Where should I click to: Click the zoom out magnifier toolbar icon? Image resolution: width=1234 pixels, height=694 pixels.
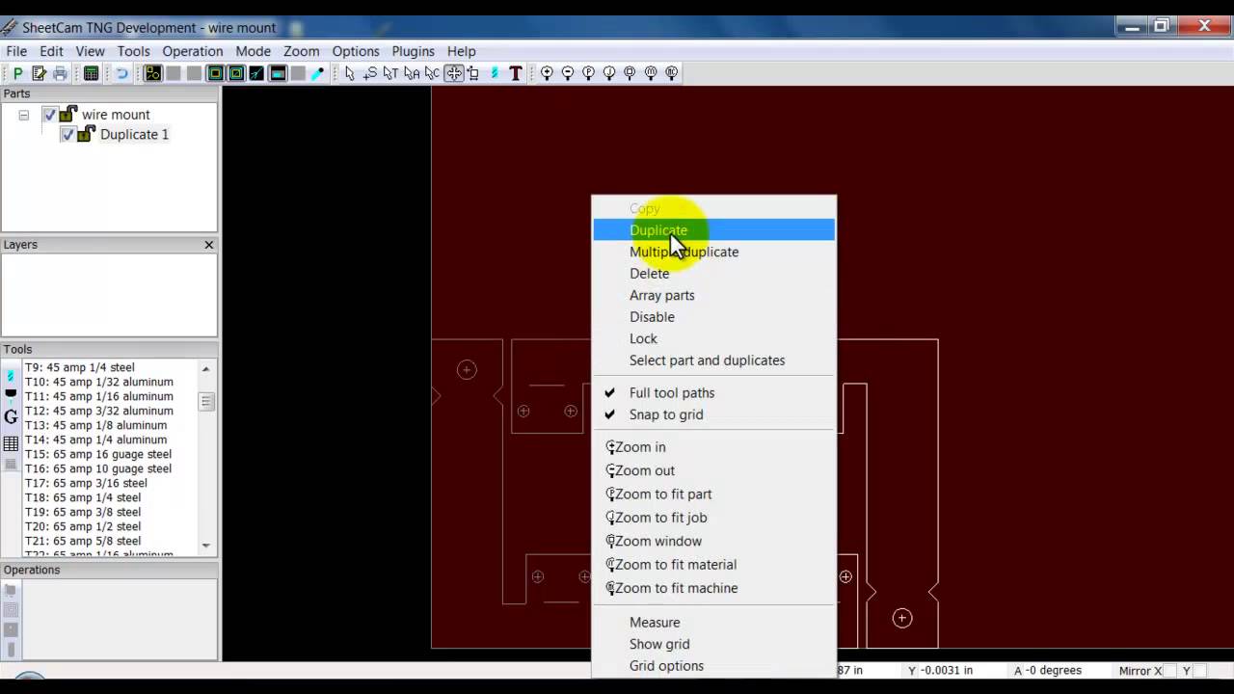tap(568, 73)
